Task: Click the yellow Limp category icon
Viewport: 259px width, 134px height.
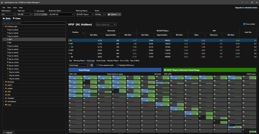Action: (6, 105)
